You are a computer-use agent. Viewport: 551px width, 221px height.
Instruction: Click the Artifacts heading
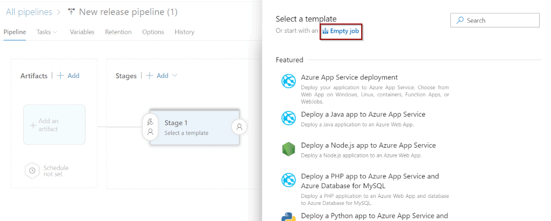34,76
